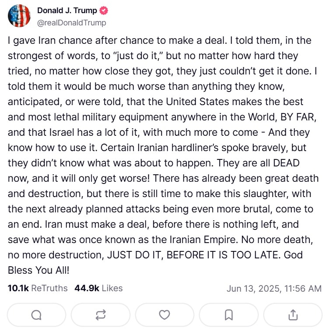Open the profile avatar picture
This screenshot has height=335, width=329.
(x=19, y=16)
